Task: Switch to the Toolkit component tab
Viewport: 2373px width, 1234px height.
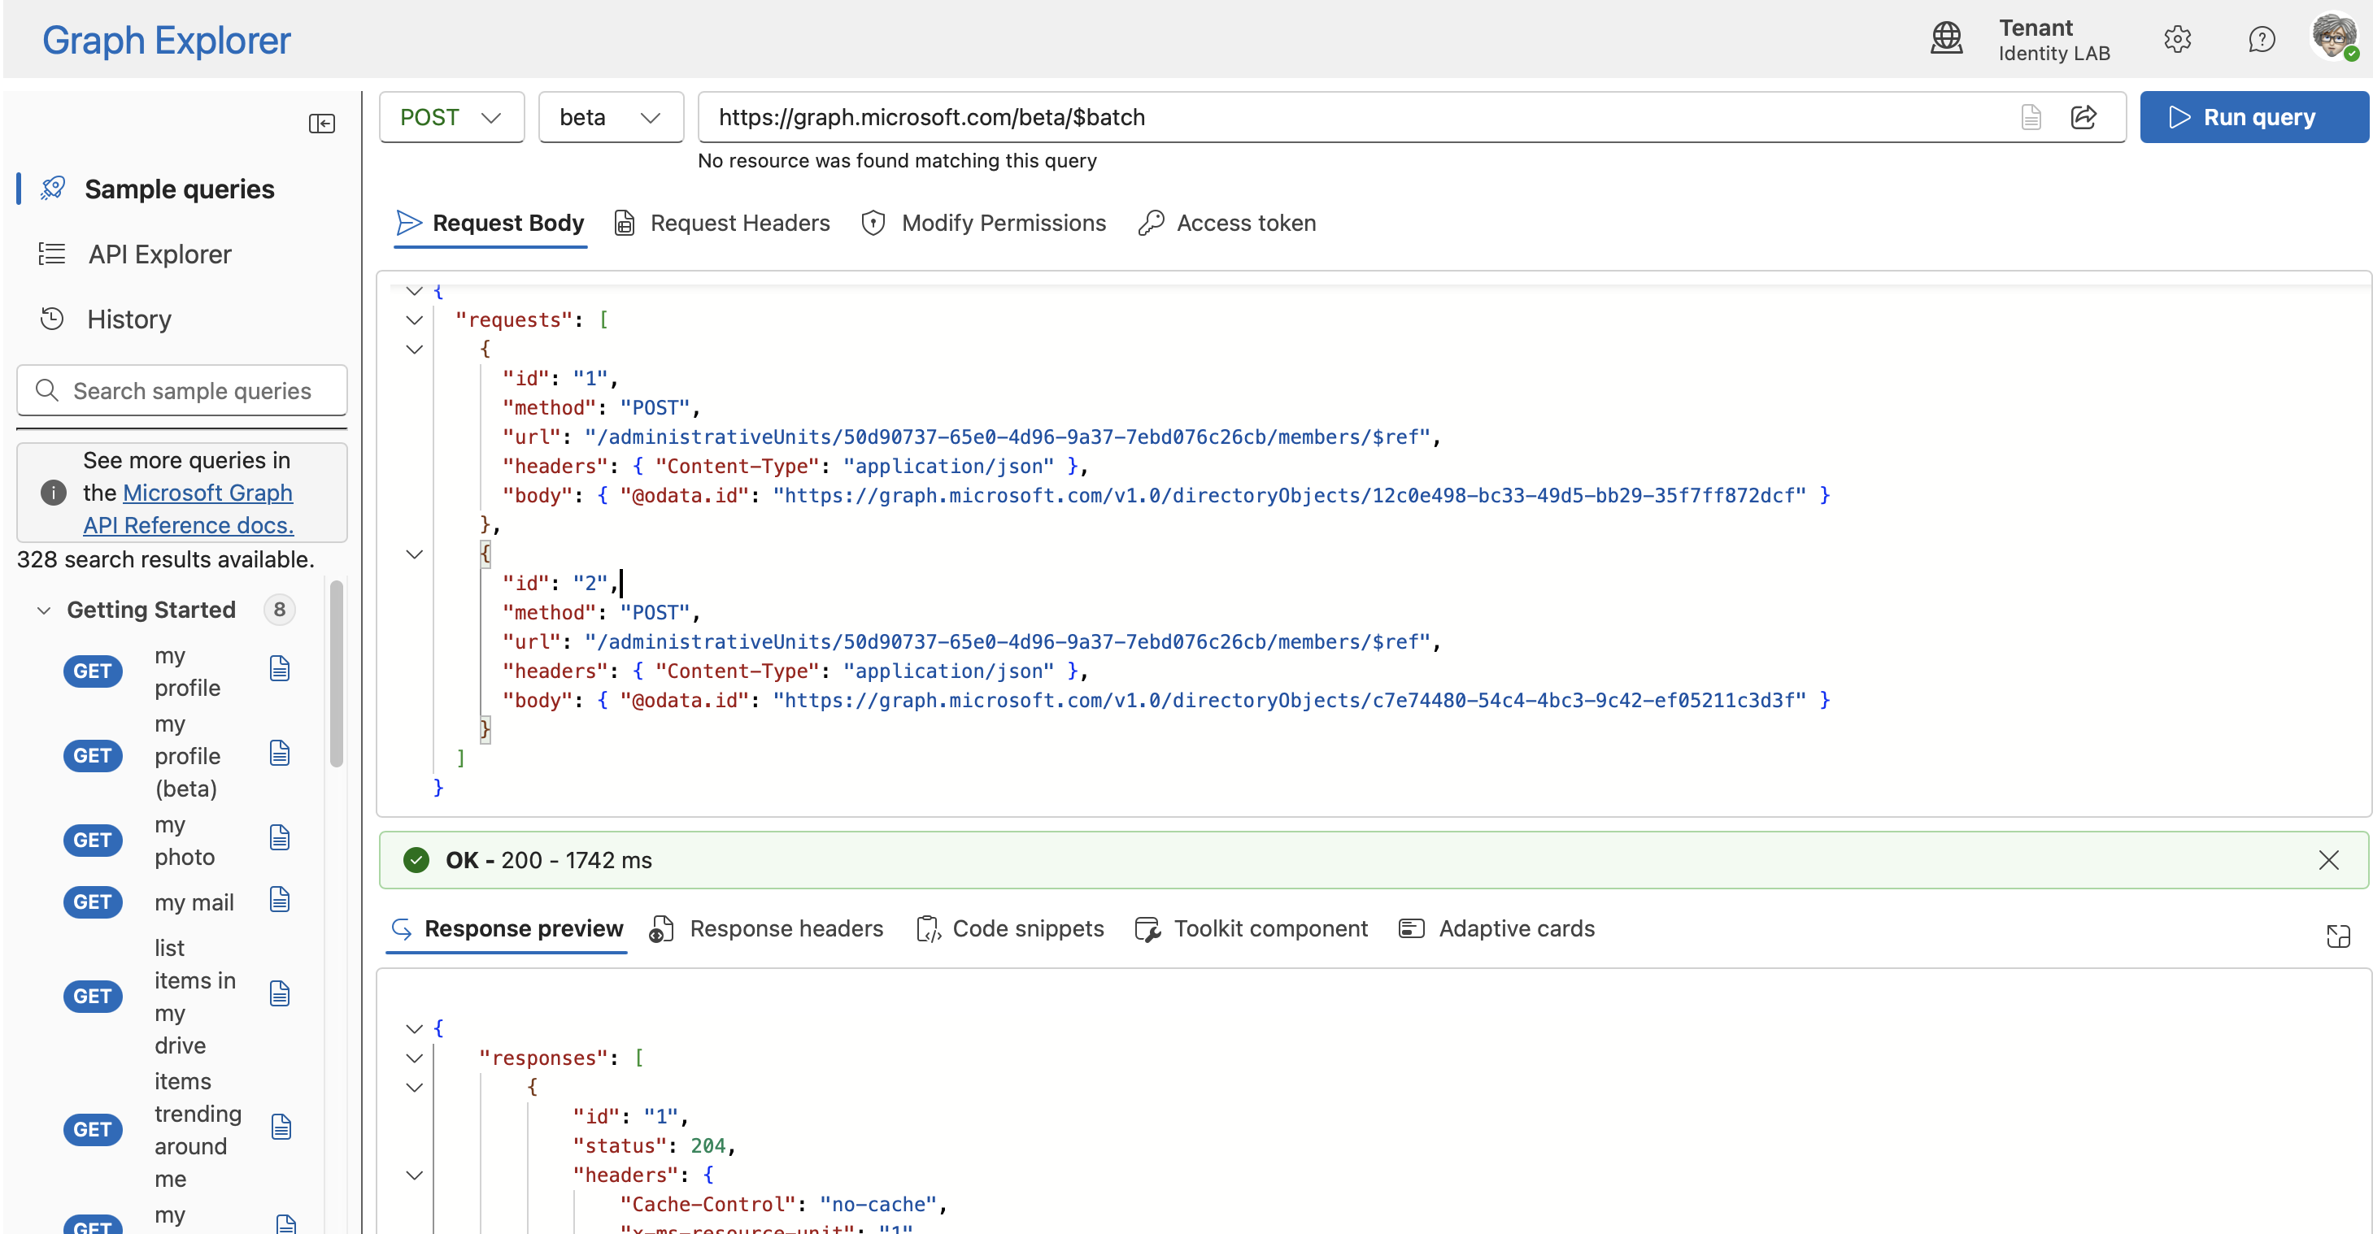Action: click(1251, 928)
